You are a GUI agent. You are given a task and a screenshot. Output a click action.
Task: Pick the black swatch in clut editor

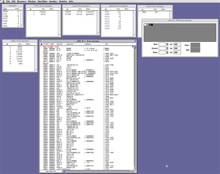152,25
